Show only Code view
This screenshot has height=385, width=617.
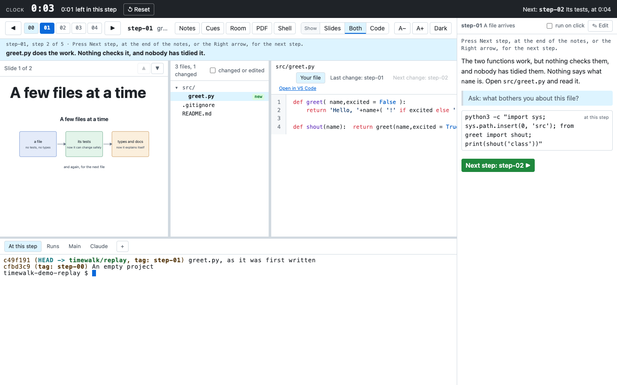click(x=377, y=28)
